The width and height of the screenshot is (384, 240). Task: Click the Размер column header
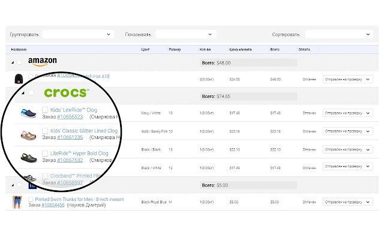(x=175, y=49)
